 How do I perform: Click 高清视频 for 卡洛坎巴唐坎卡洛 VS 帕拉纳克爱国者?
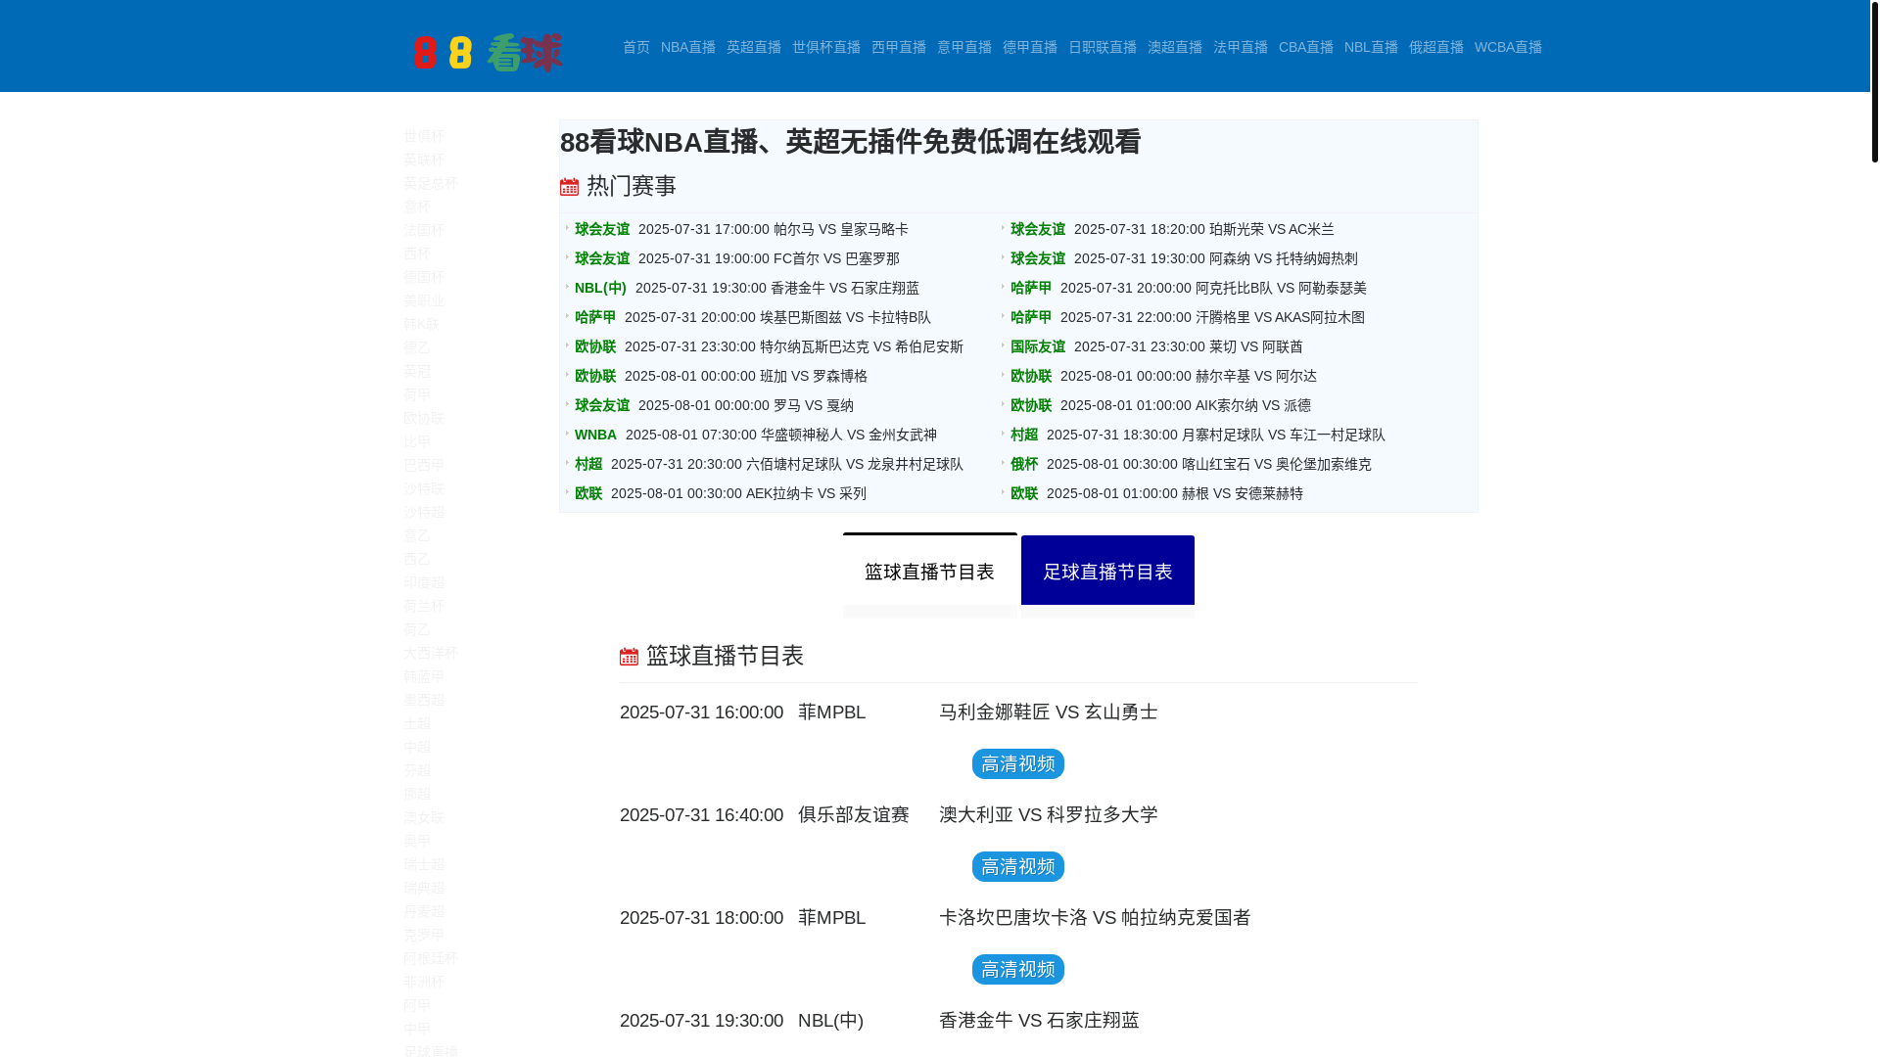click(x=1018, y=970)
